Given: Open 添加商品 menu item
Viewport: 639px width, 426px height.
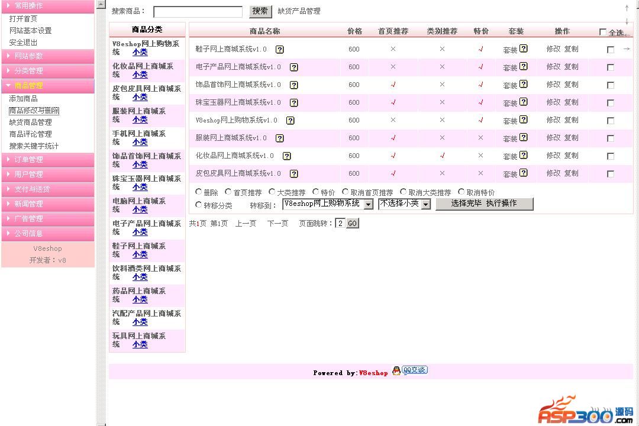Looking at the screenshot, I should click(23, 99).
